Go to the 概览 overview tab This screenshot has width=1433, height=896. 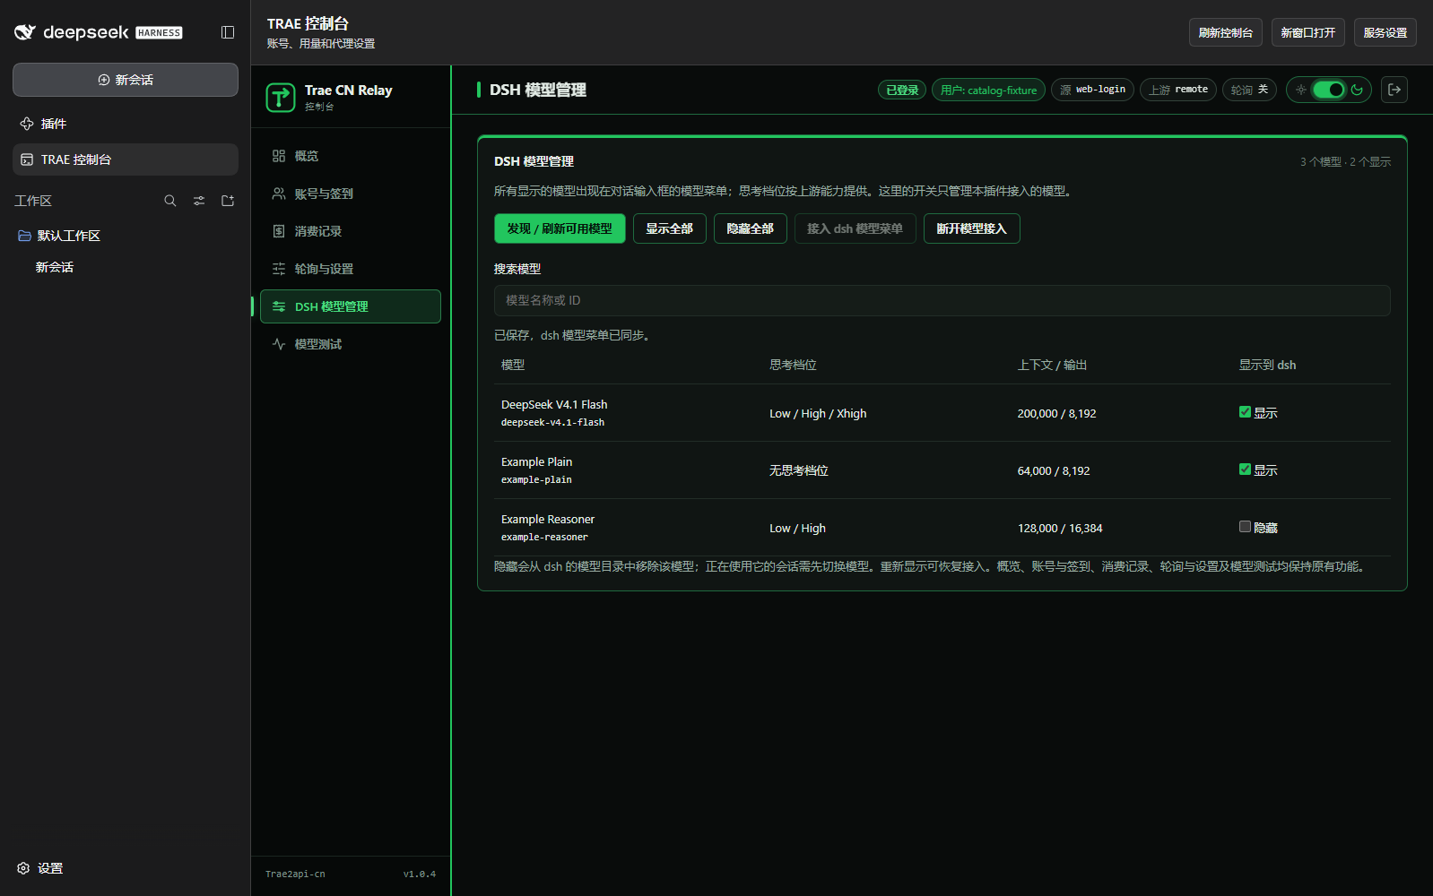tap(351, 156)
